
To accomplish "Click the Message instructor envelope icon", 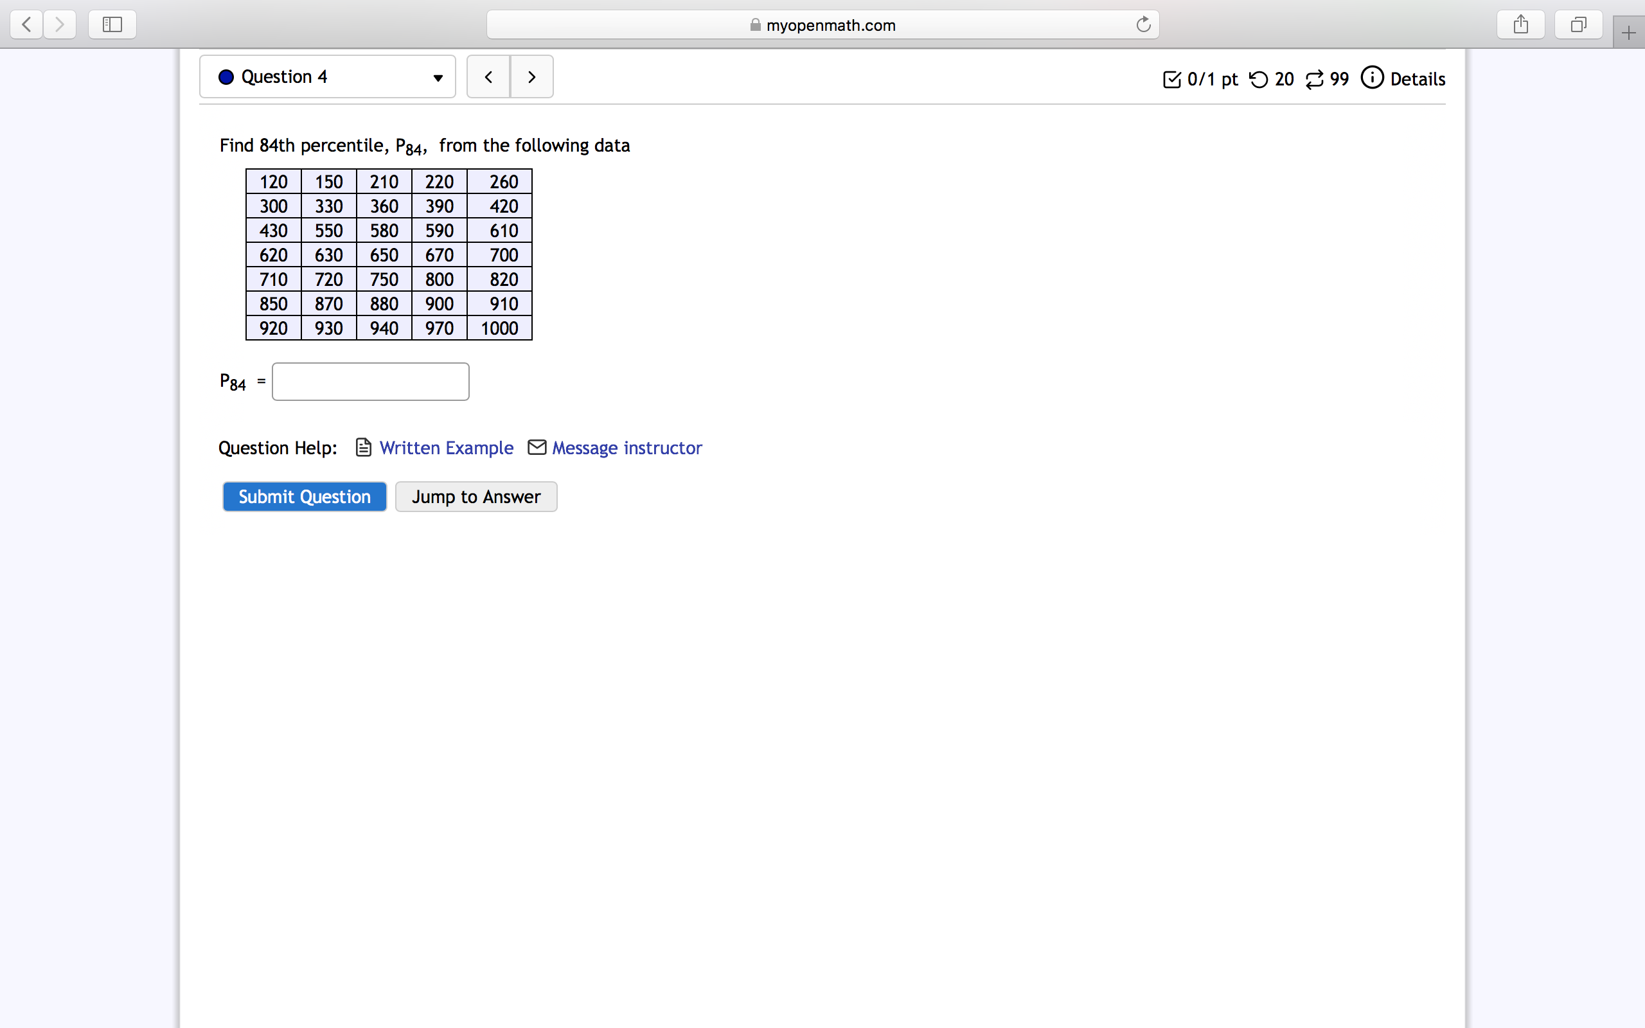I will pos(537,447).
